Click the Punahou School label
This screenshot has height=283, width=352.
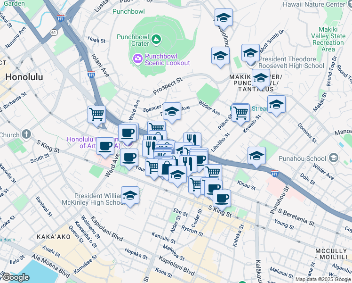[302, 158]
